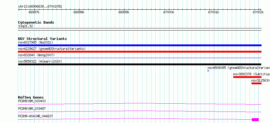Open gene label PCDH9|NM_203487
This screenshot has height=123, width=270.
[32, 108]
